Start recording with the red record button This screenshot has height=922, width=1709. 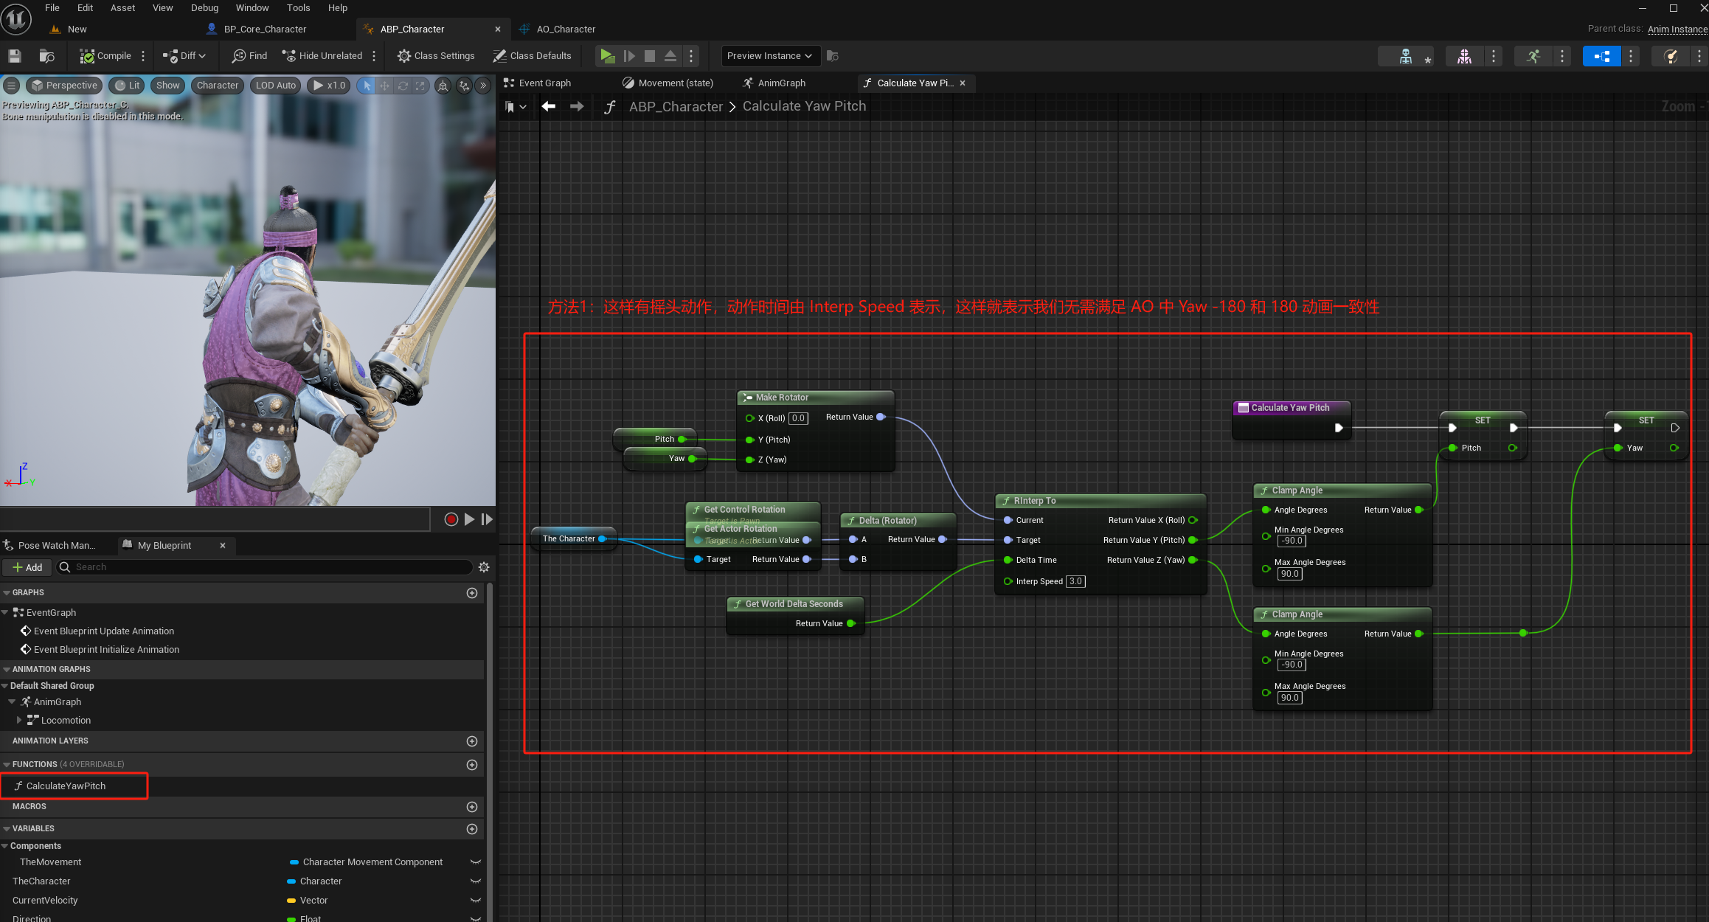[451, 519]
